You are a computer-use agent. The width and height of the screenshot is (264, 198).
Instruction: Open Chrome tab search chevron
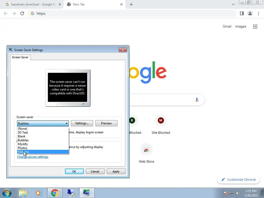pyautogui.click(x=233, y=5)
